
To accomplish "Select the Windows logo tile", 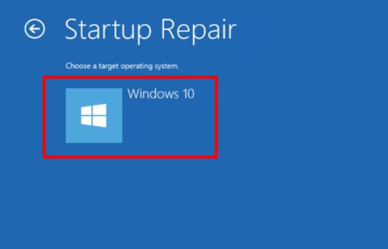I will 94,115.
